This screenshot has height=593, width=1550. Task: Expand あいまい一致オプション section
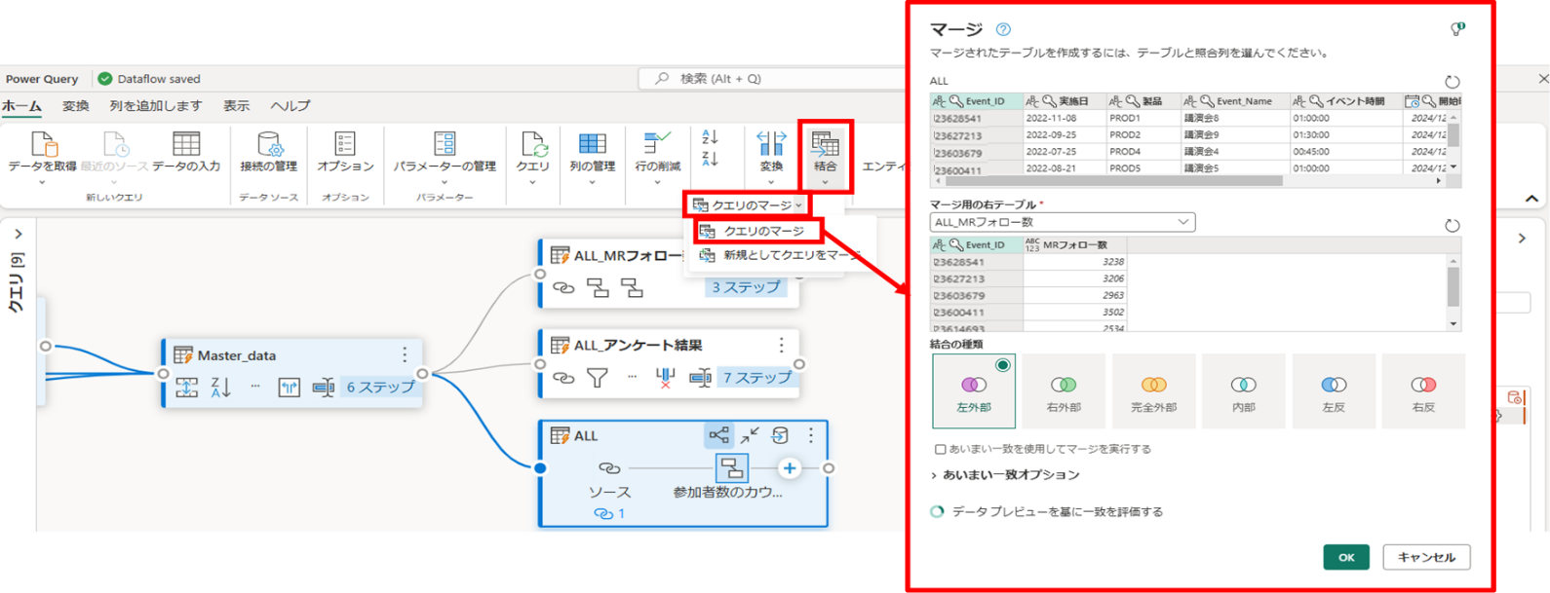(x=1005, y=475)
